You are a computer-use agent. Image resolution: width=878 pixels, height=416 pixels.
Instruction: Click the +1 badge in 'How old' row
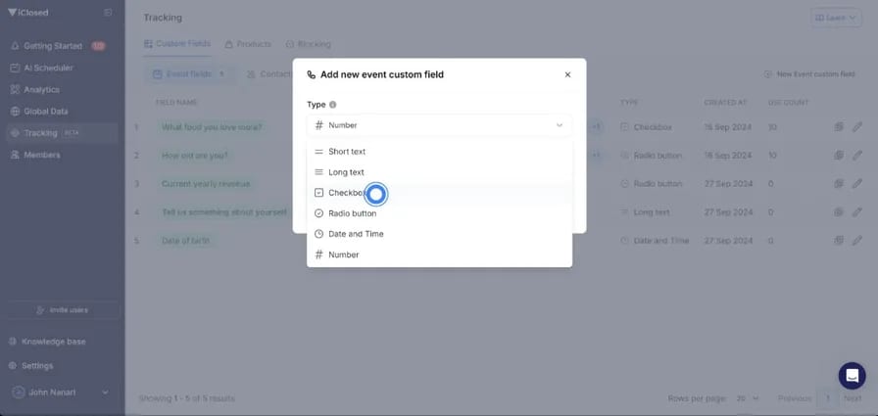pyautogui.click(x=596, y=156)
